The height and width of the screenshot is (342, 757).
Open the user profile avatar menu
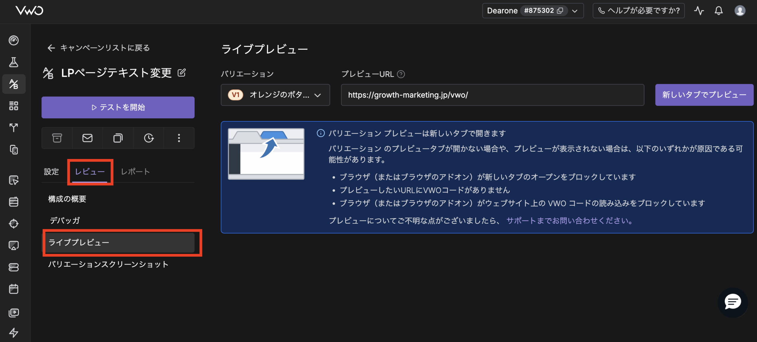tap(740, 11)
